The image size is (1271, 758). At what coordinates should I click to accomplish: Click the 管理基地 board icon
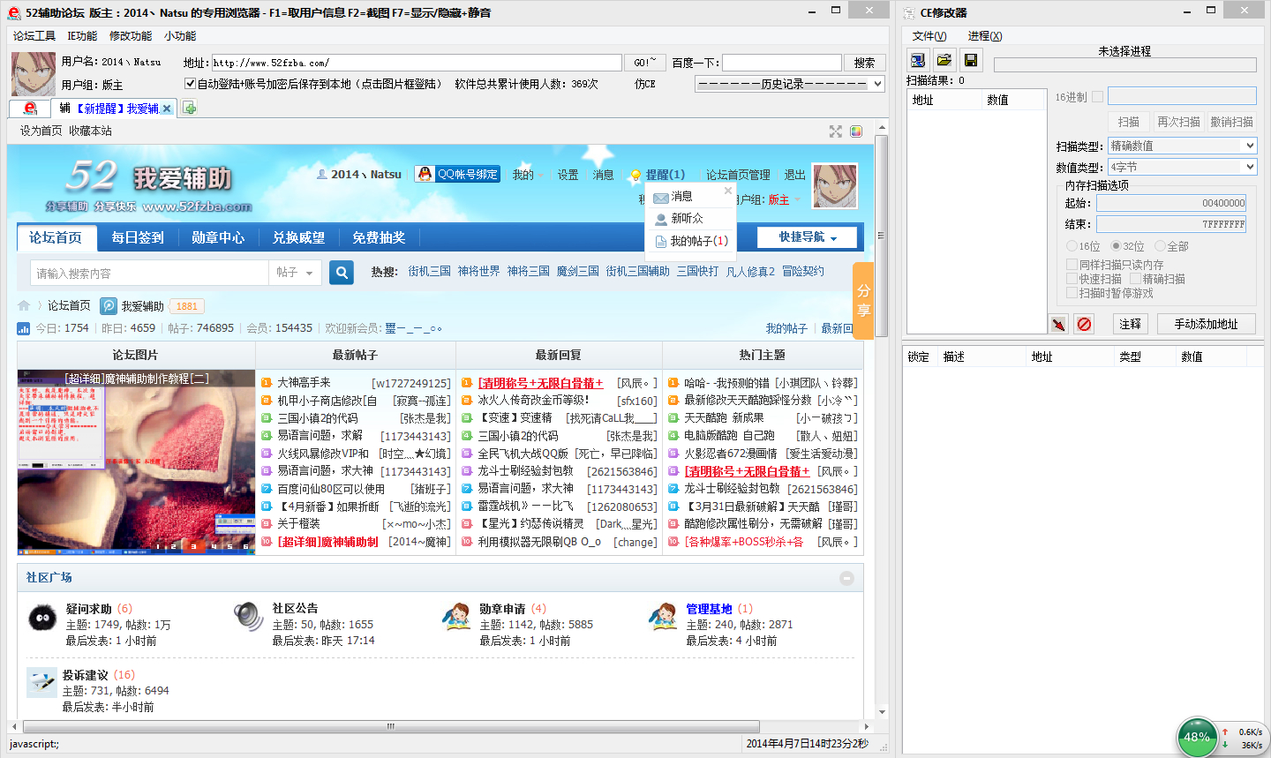point(663,617)
